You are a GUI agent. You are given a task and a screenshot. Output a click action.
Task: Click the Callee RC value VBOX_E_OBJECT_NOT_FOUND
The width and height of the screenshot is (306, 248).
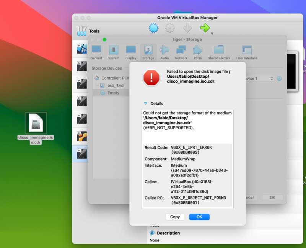(x=199, y=200)
